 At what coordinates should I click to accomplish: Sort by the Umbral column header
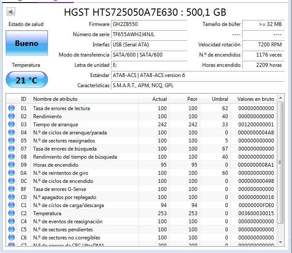[215, 99]
